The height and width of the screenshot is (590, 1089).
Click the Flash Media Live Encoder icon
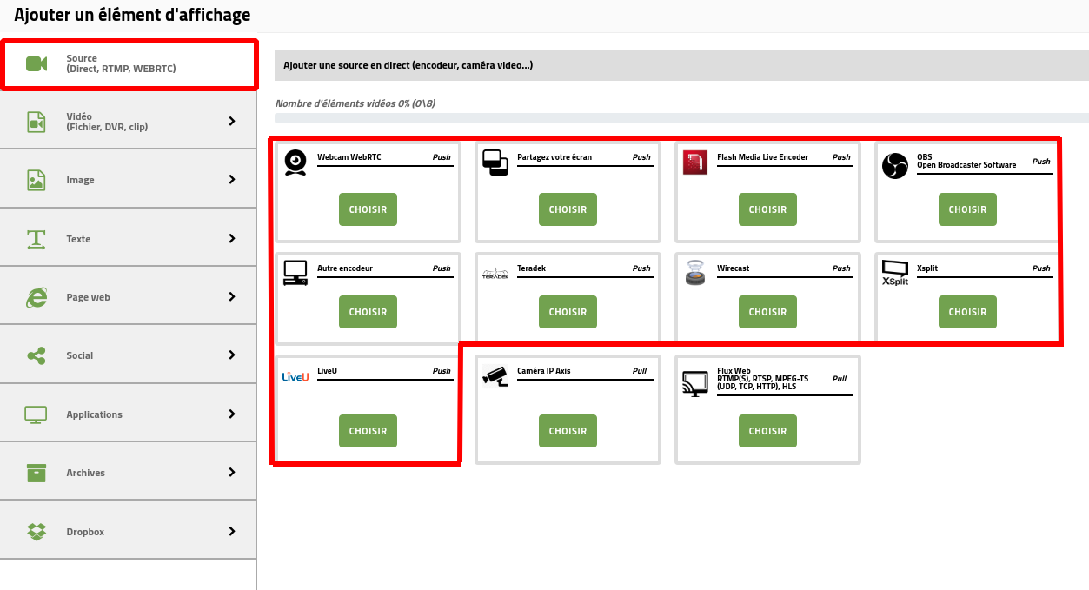tap(695, 163)
